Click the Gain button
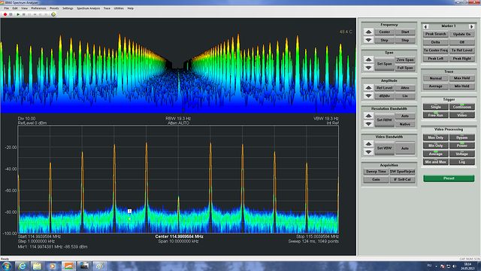The image size is (481, 271). point(376,179)
